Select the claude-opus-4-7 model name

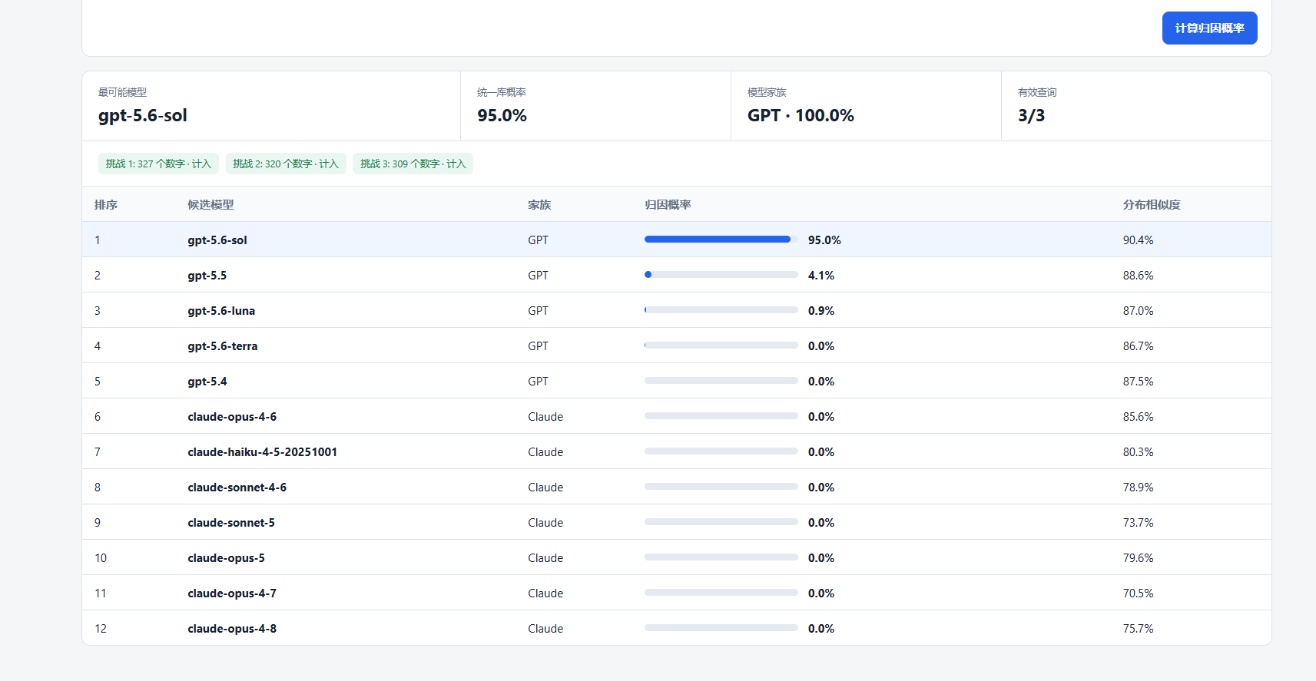pos(232,593)
